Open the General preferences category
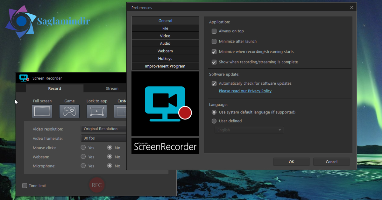The image size is (382, 200). click(x=165, y=21)
